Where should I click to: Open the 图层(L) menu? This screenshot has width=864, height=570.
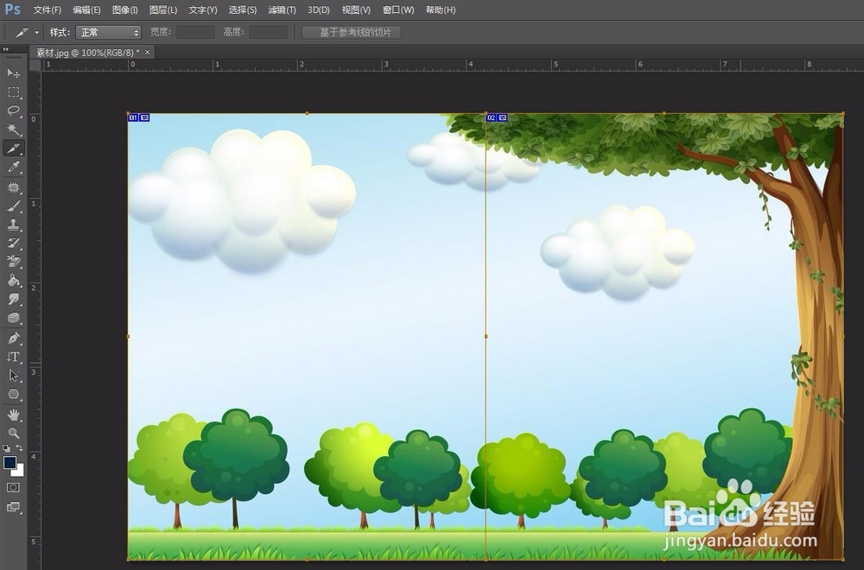163,9
